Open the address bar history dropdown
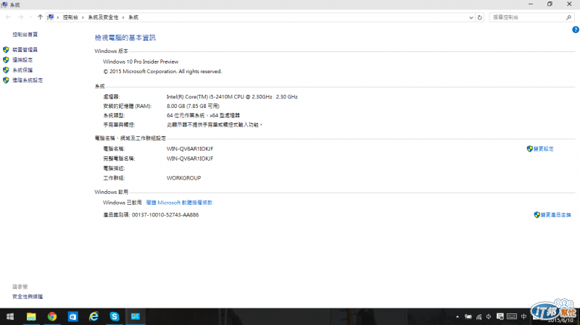 click(471, 17)
